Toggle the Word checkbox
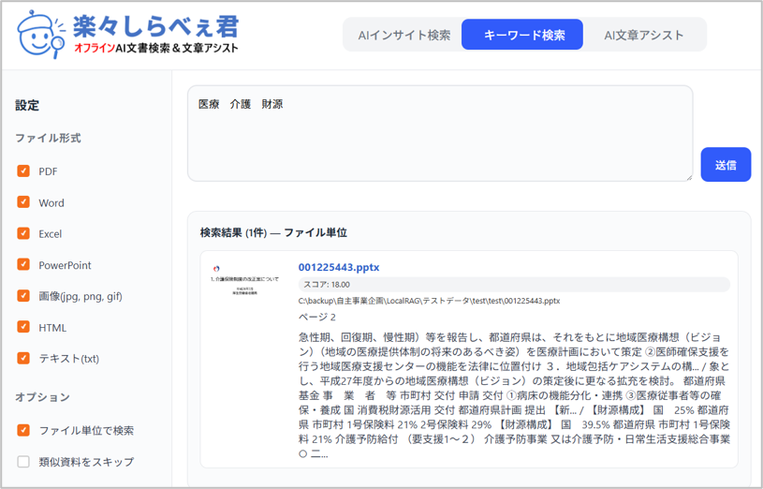The height and width of the screenshot is (489, 763). click(x=23, y=202)
